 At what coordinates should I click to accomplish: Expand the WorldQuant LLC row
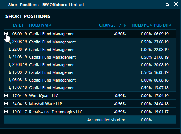[x=6, y=96]
